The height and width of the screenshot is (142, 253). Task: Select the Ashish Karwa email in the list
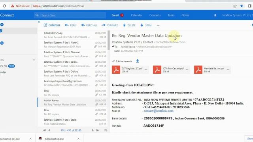(x=73, y=103)
